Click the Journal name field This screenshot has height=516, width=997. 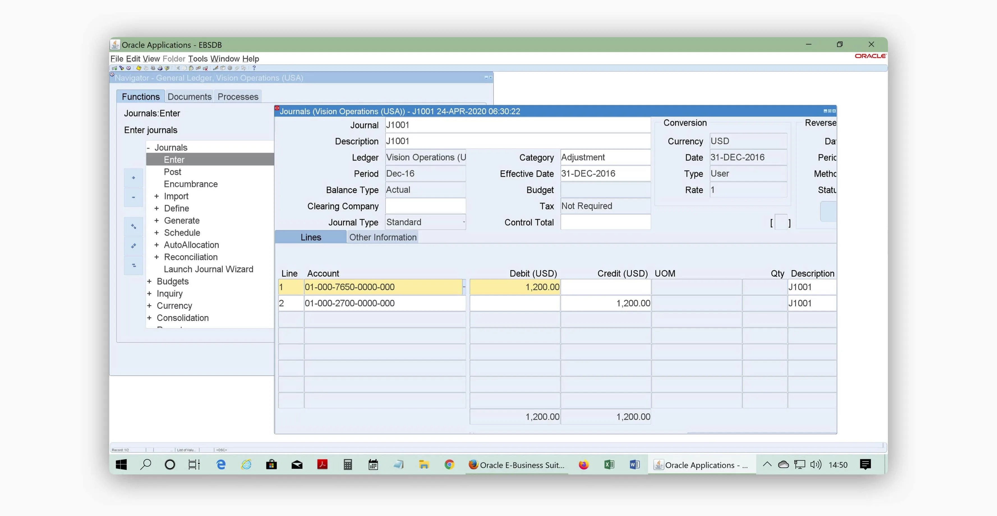[518, 125]
